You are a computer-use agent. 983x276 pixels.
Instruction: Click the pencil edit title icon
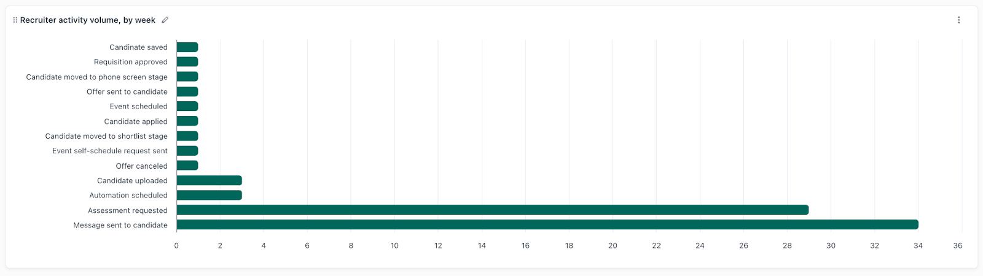[x=165, y=20]
